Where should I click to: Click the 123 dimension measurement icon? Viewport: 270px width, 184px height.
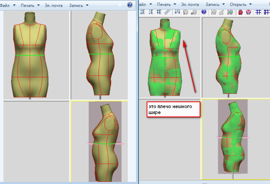coord(177,12)
